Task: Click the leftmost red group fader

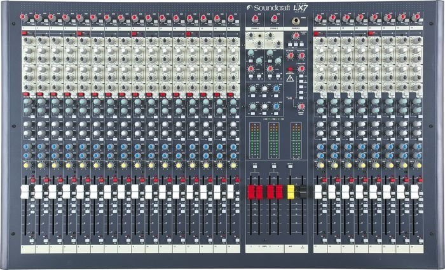Action: click(251, 192)
